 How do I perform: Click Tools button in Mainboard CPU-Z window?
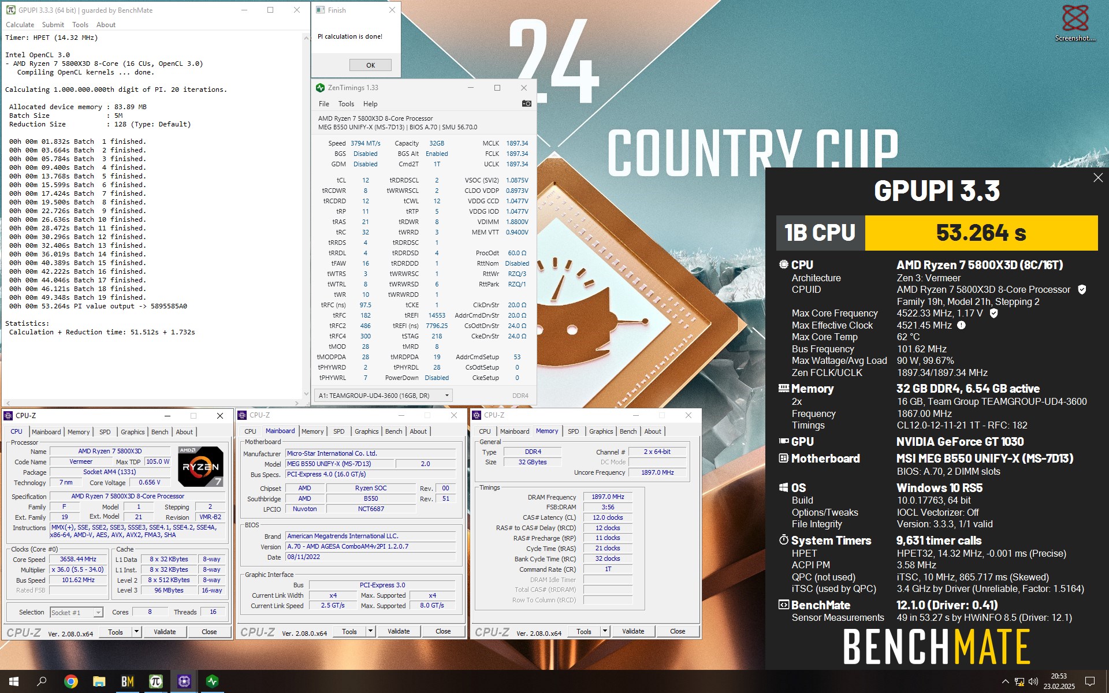pos(349,631)
